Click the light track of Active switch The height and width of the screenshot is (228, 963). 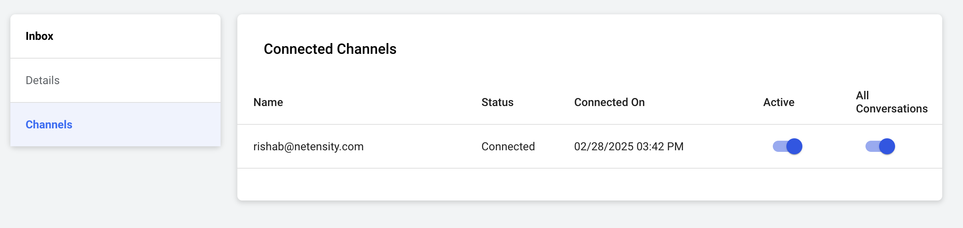[778, 146]
